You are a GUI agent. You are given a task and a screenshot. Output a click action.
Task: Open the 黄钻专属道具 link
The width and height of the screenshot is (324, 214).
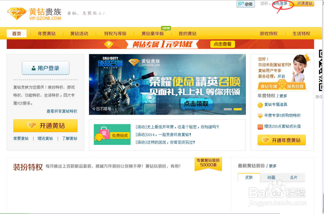coord(276,105)
